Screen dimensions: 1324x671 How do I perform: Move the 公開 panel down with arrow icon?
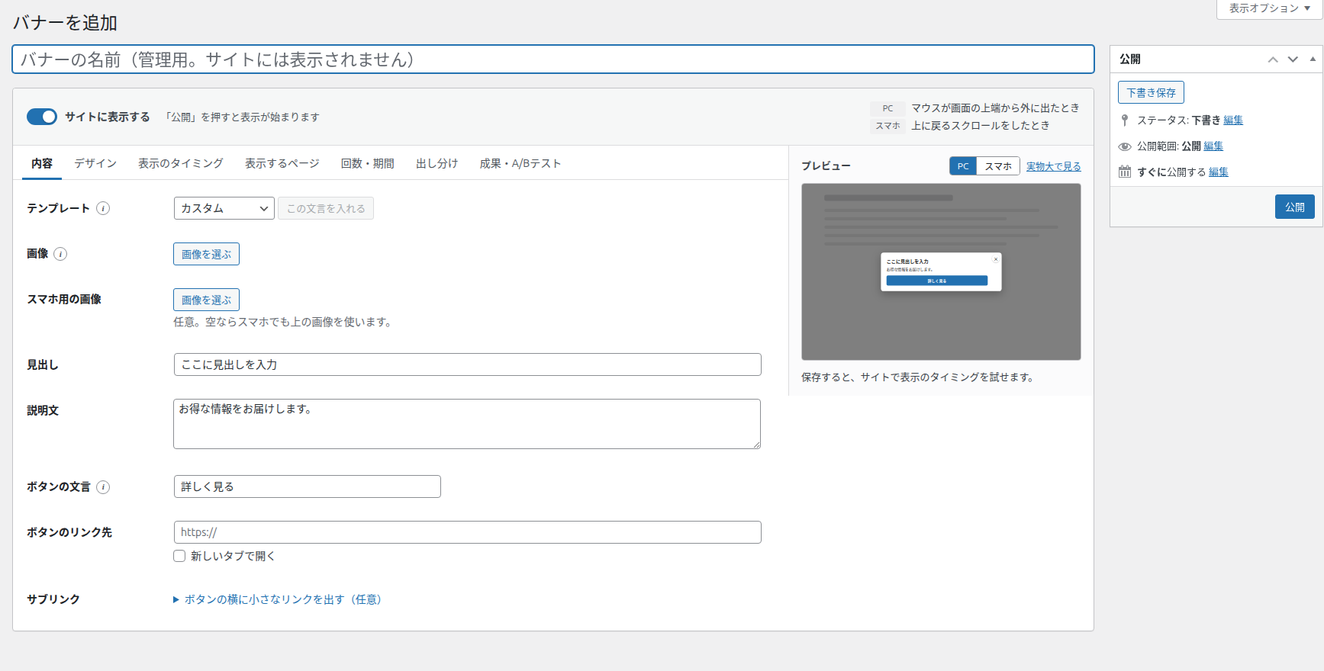point(1293,59)
